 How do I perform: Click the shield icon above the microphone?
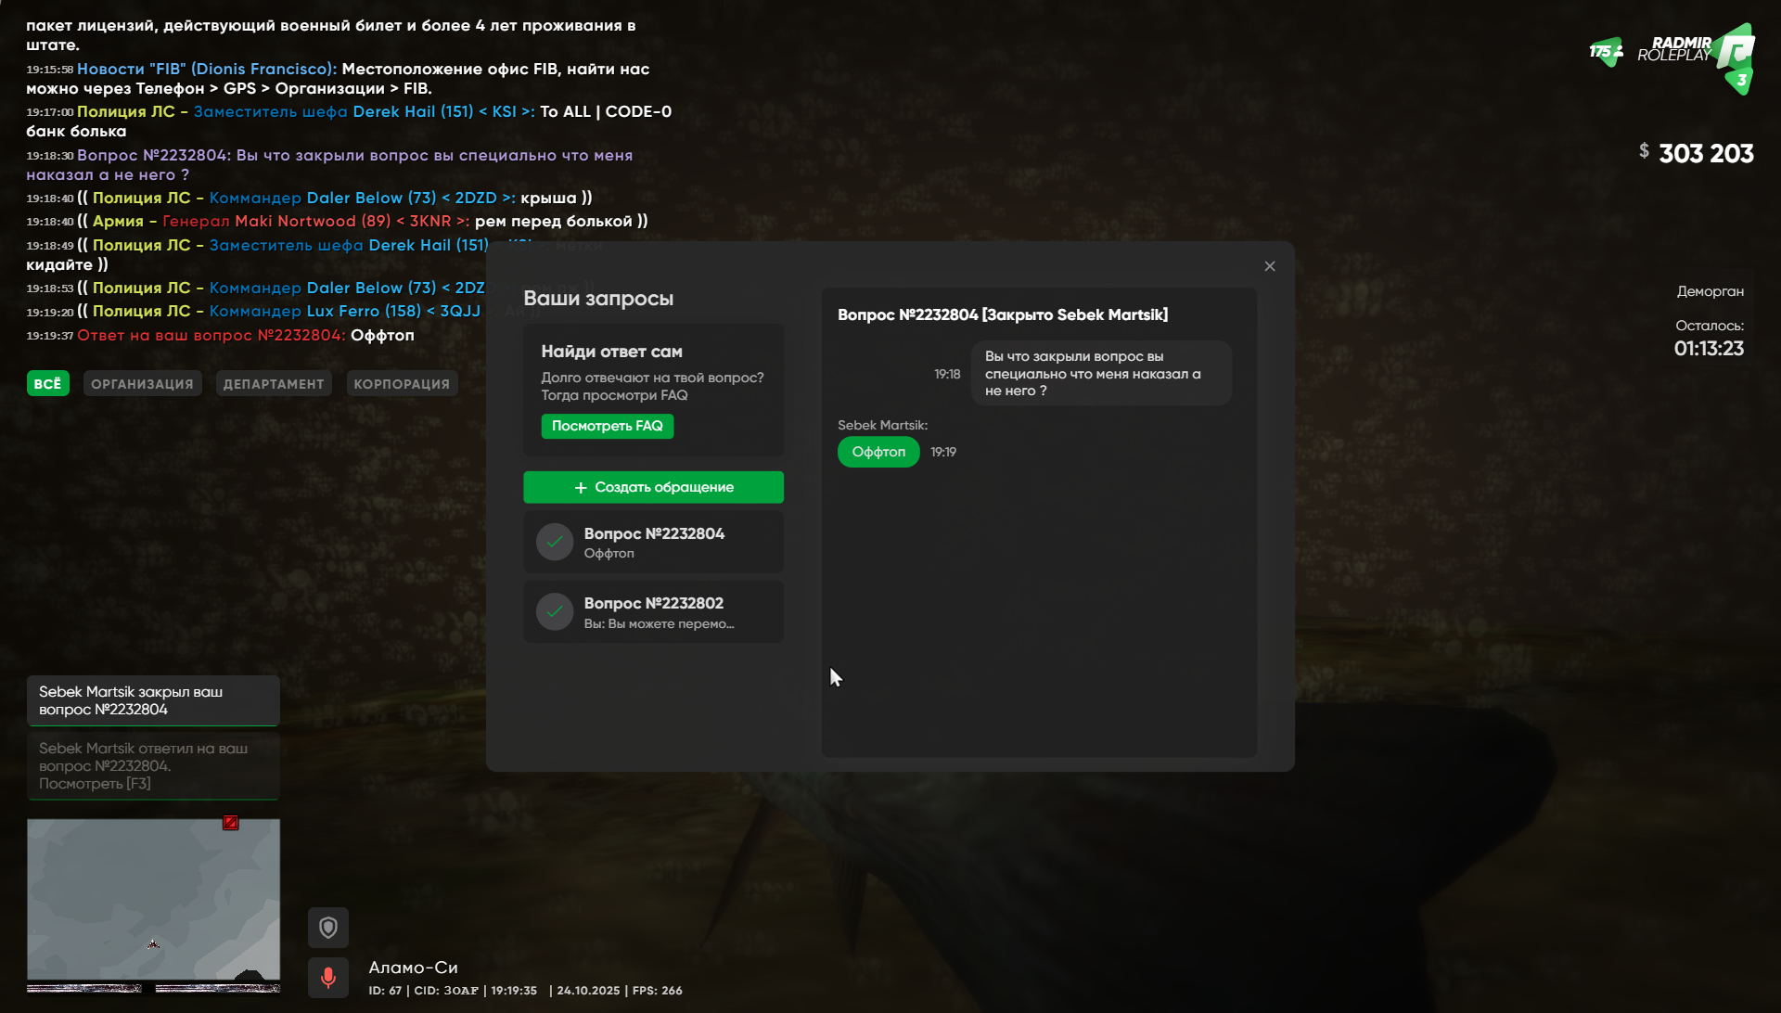(328, 927)
